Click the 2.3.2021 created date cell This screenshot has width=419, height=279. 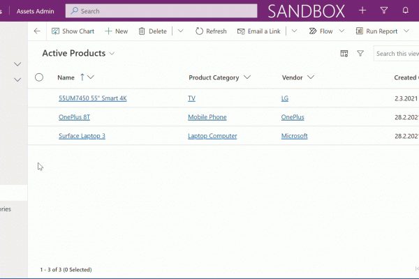click(406, 98)
